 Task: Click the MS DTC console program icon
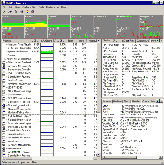[4, 91]
